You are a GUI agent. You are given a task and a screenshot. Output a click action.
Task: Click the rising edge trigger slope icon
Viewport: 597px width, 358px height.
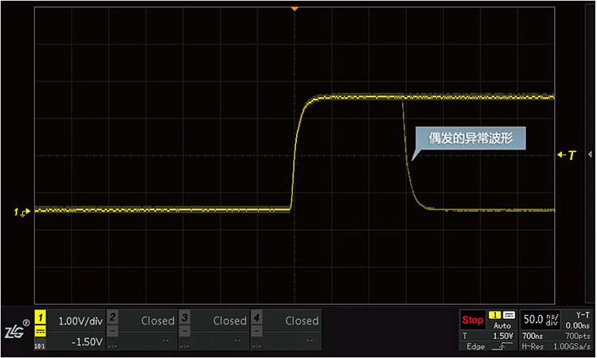point(502,347)
